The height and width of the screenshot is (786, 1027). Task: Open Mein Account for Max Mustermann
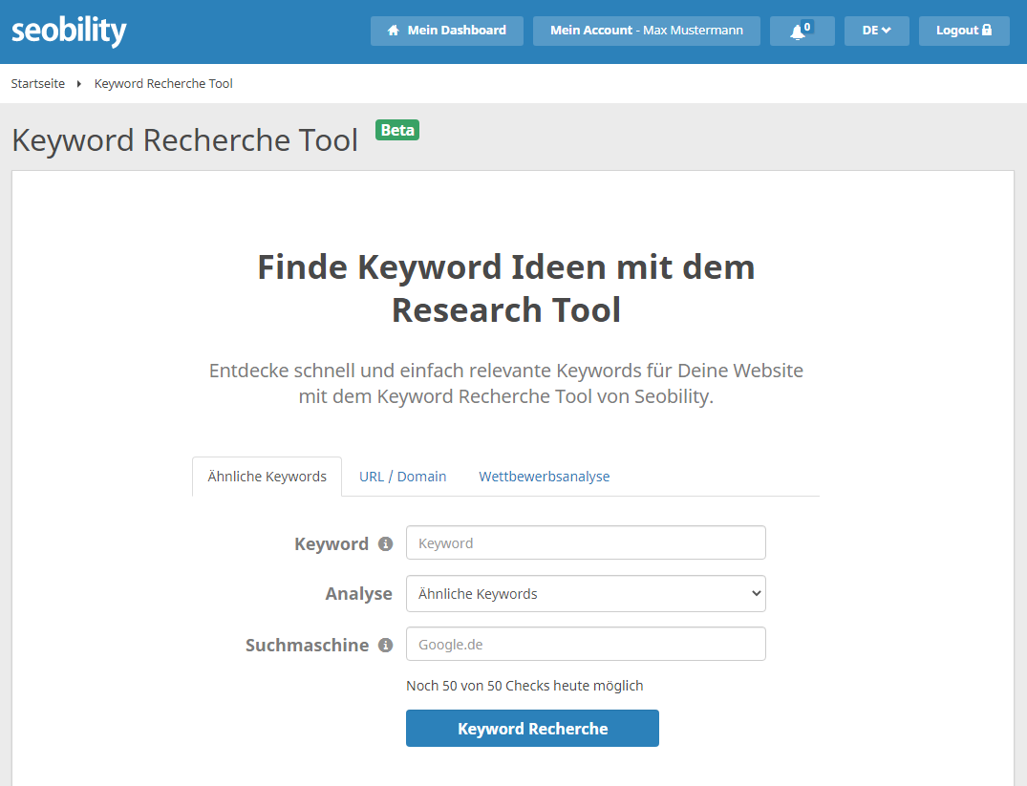click(x=646, y=30)
